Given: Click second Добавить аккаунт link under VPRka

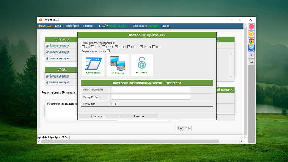Looking at the screenshot, I should (58, 82).
